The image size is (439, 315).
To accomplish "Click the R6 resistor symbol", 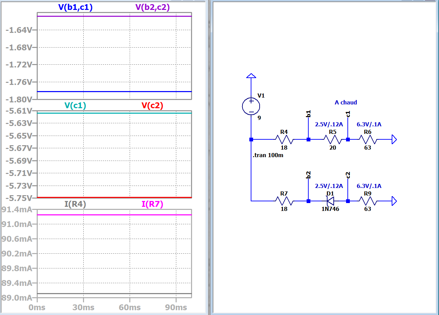I will pyautogui.click(x=368, y=139).
